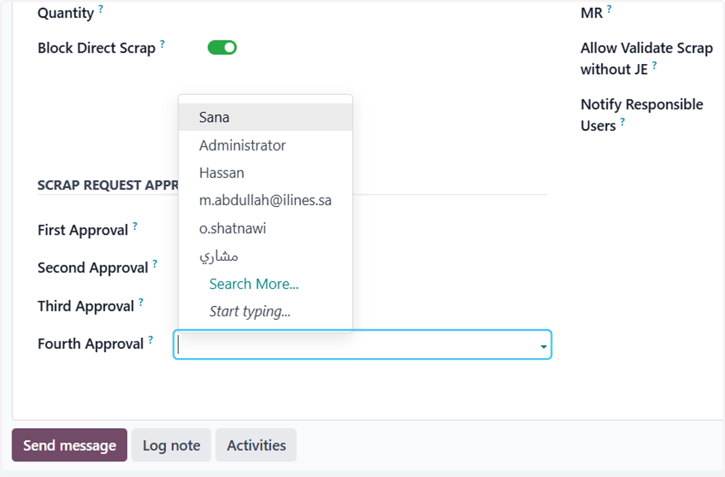Choose o.shatnawi from the dropdown
The height and width of the screenshot is (477, 725).
(x=265, y=228)
